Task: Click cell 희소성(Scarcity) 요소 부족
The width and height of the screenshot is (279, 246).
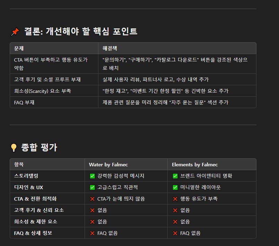Action: click(x=54, y=91)
